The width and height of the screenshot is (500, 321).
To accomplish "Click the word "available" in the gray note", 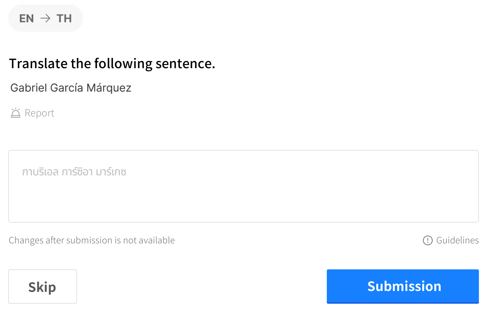I will coord(157,240).
